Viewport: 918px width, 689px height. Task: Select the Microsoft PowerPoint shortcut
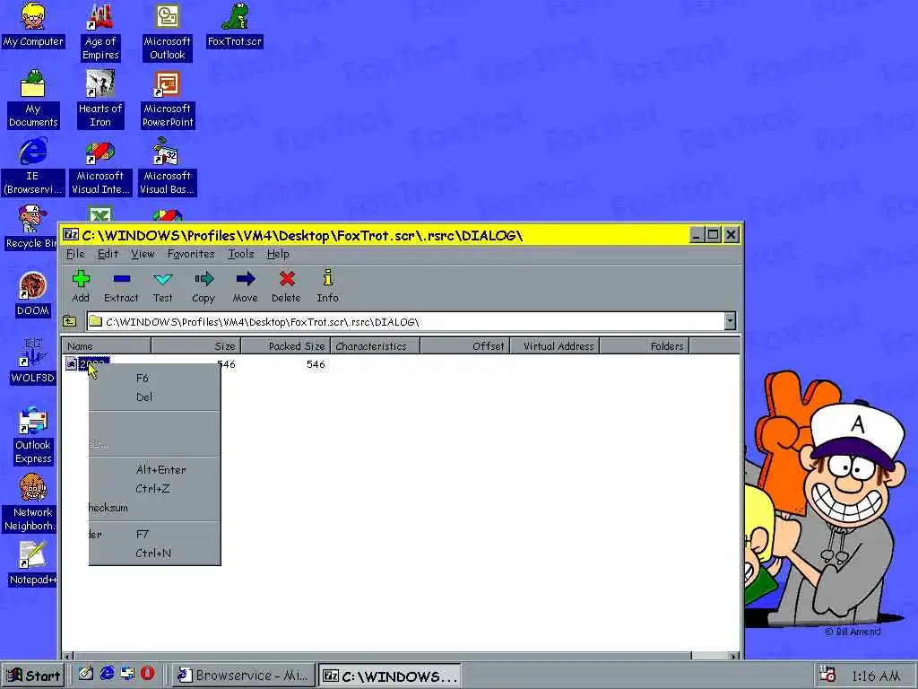168,99
